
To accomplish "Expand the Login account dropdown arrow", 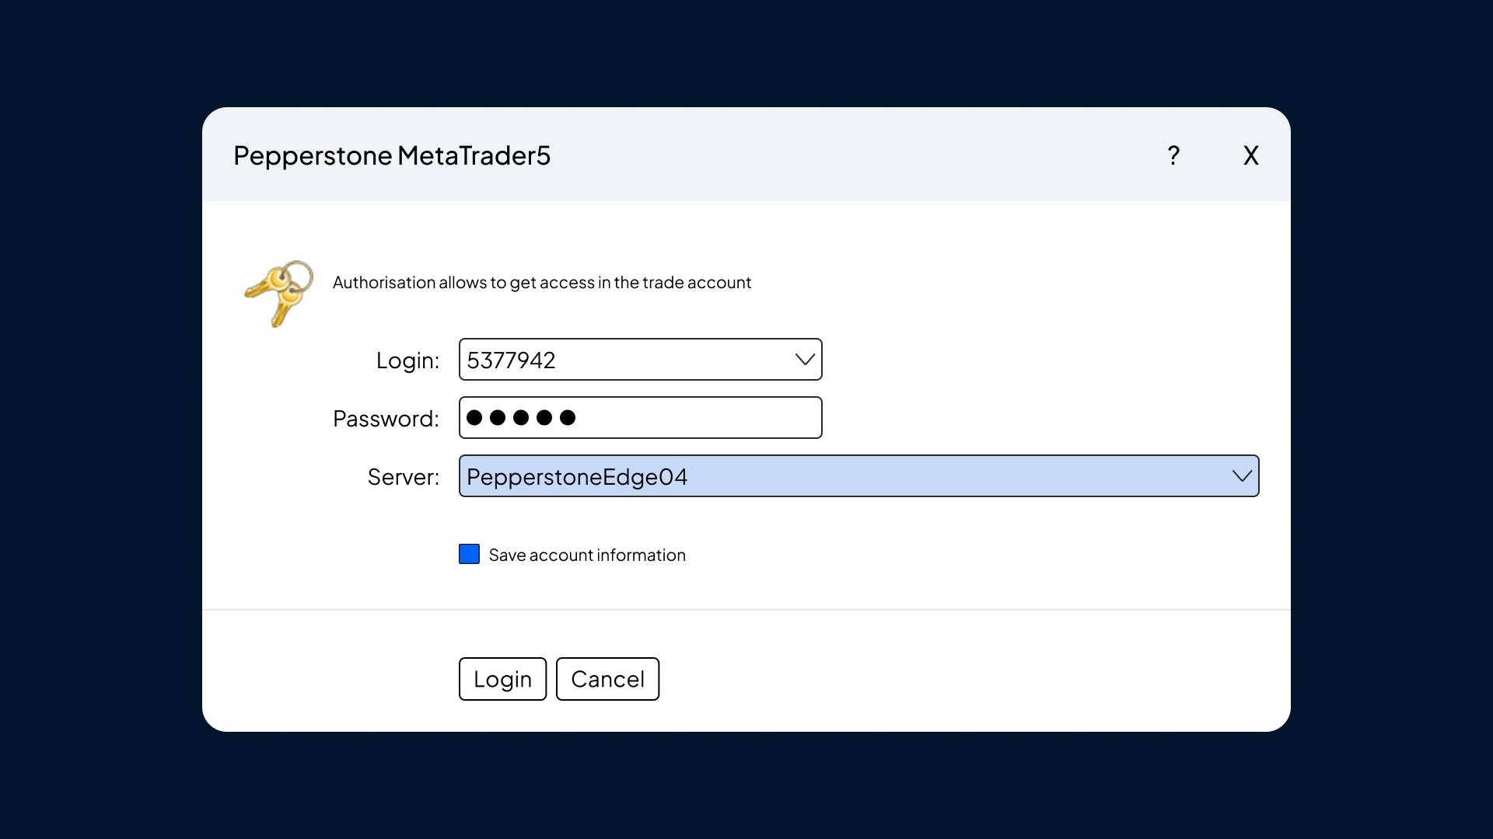I will [x=805, y=360].
